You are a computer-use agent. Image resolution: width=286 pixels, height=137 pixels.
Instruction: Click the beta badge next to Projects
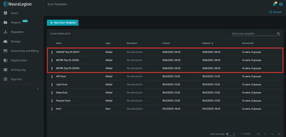(25, 21)
